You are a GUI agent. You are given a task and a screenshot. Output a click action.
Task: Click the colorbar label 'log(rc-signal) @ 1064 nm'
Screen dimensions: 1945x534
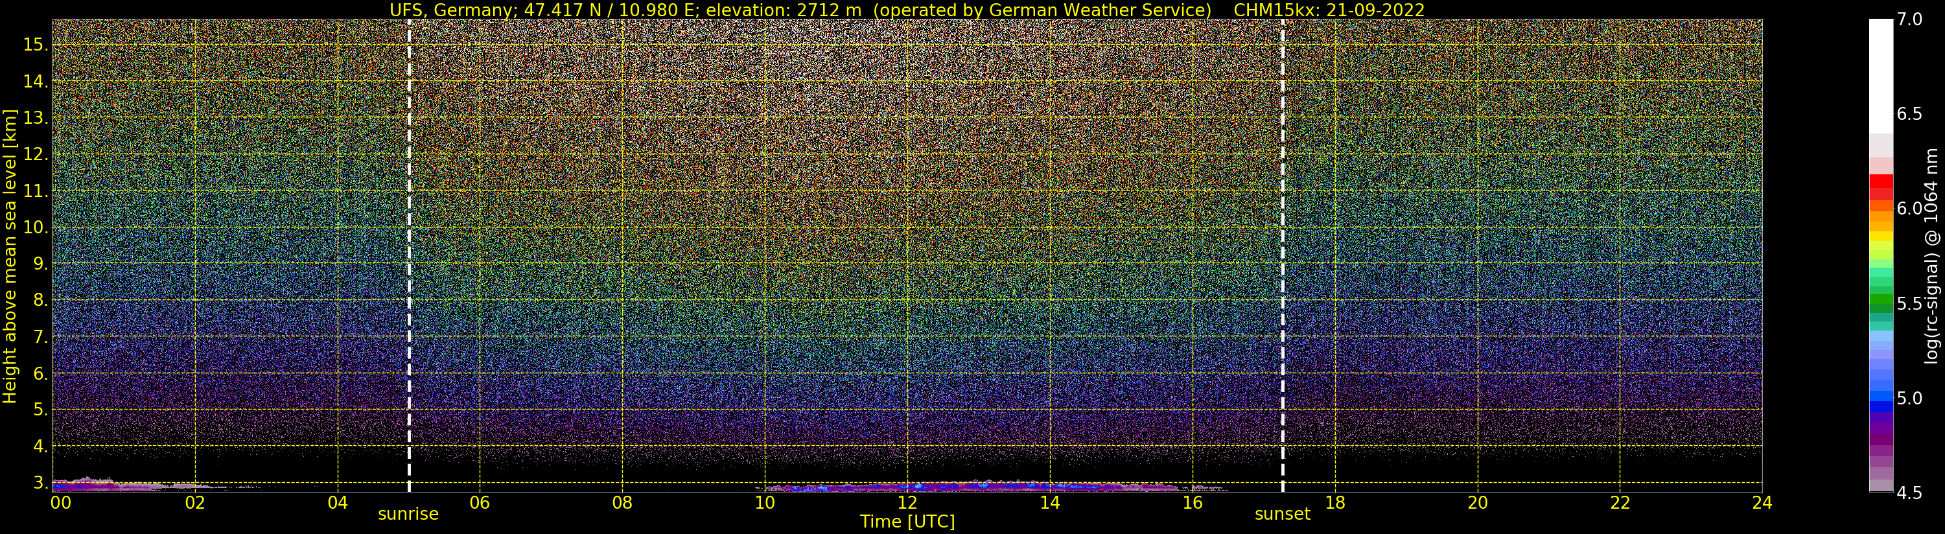click(x=1931, y=255)
